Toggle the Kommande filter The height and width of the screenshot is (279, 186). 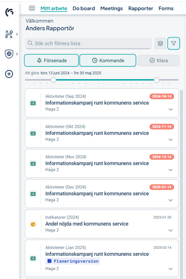pos(108,61)
